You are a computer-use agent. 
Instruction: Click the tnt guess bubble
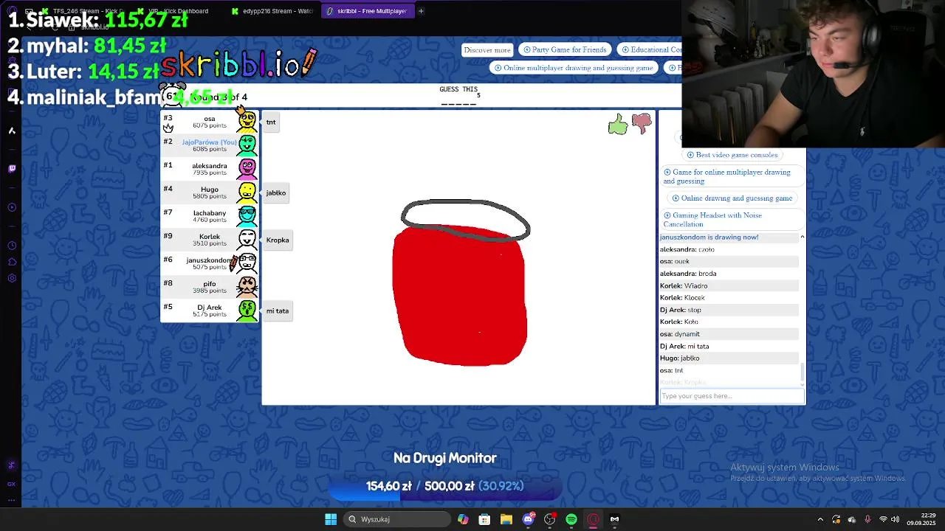(x=271, y=122)
